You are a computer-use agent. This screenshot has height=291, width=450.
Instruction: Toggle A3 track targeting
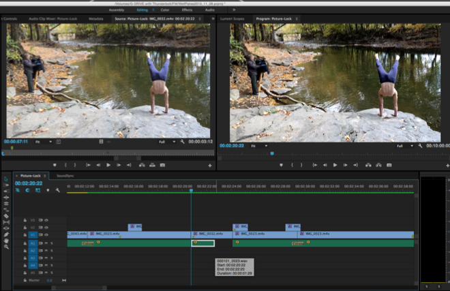pos(33,258)
